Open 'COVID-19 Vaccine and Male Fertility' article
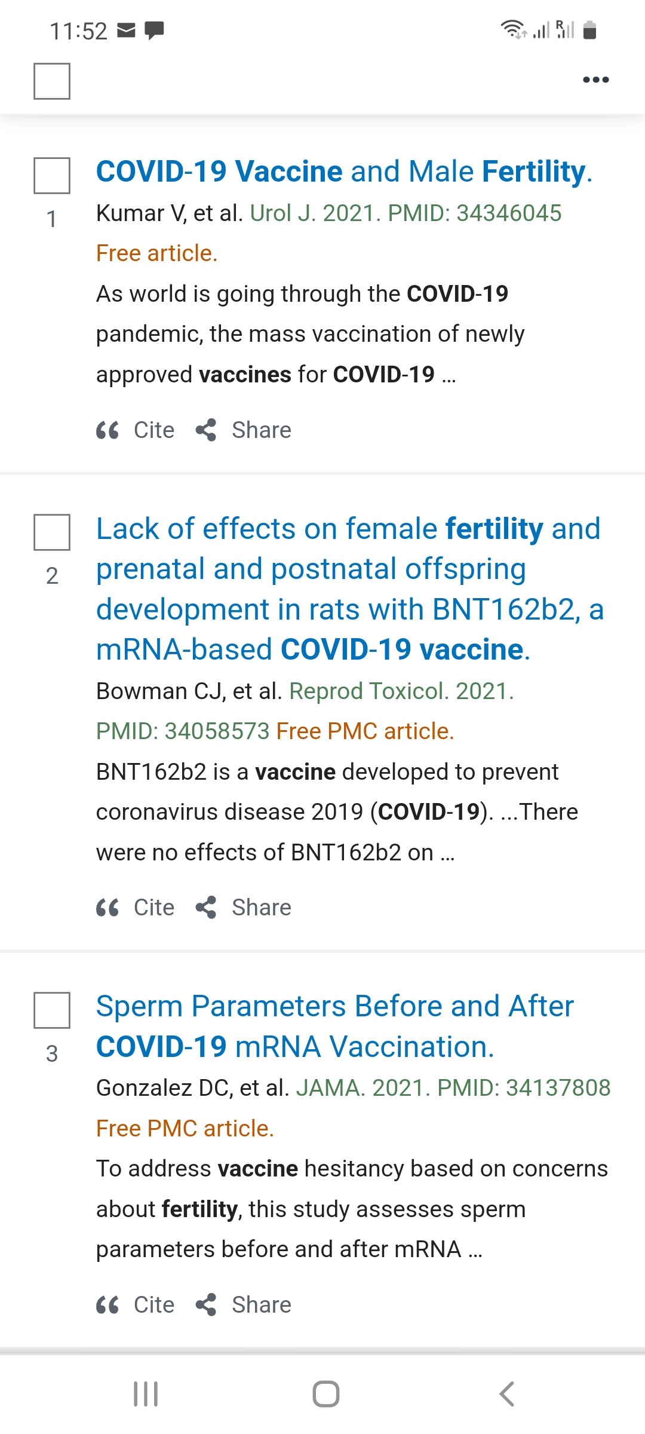 [344, 171]
